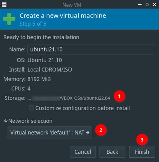Focus the Name field containing ubuntu21.10
The height and width of the screenshot is (162, 159).
pos(91,49)
